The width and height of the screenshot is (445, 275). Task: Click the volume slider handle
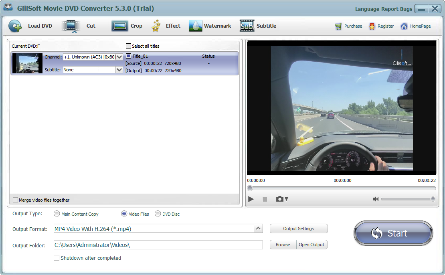tap(433, 199)
